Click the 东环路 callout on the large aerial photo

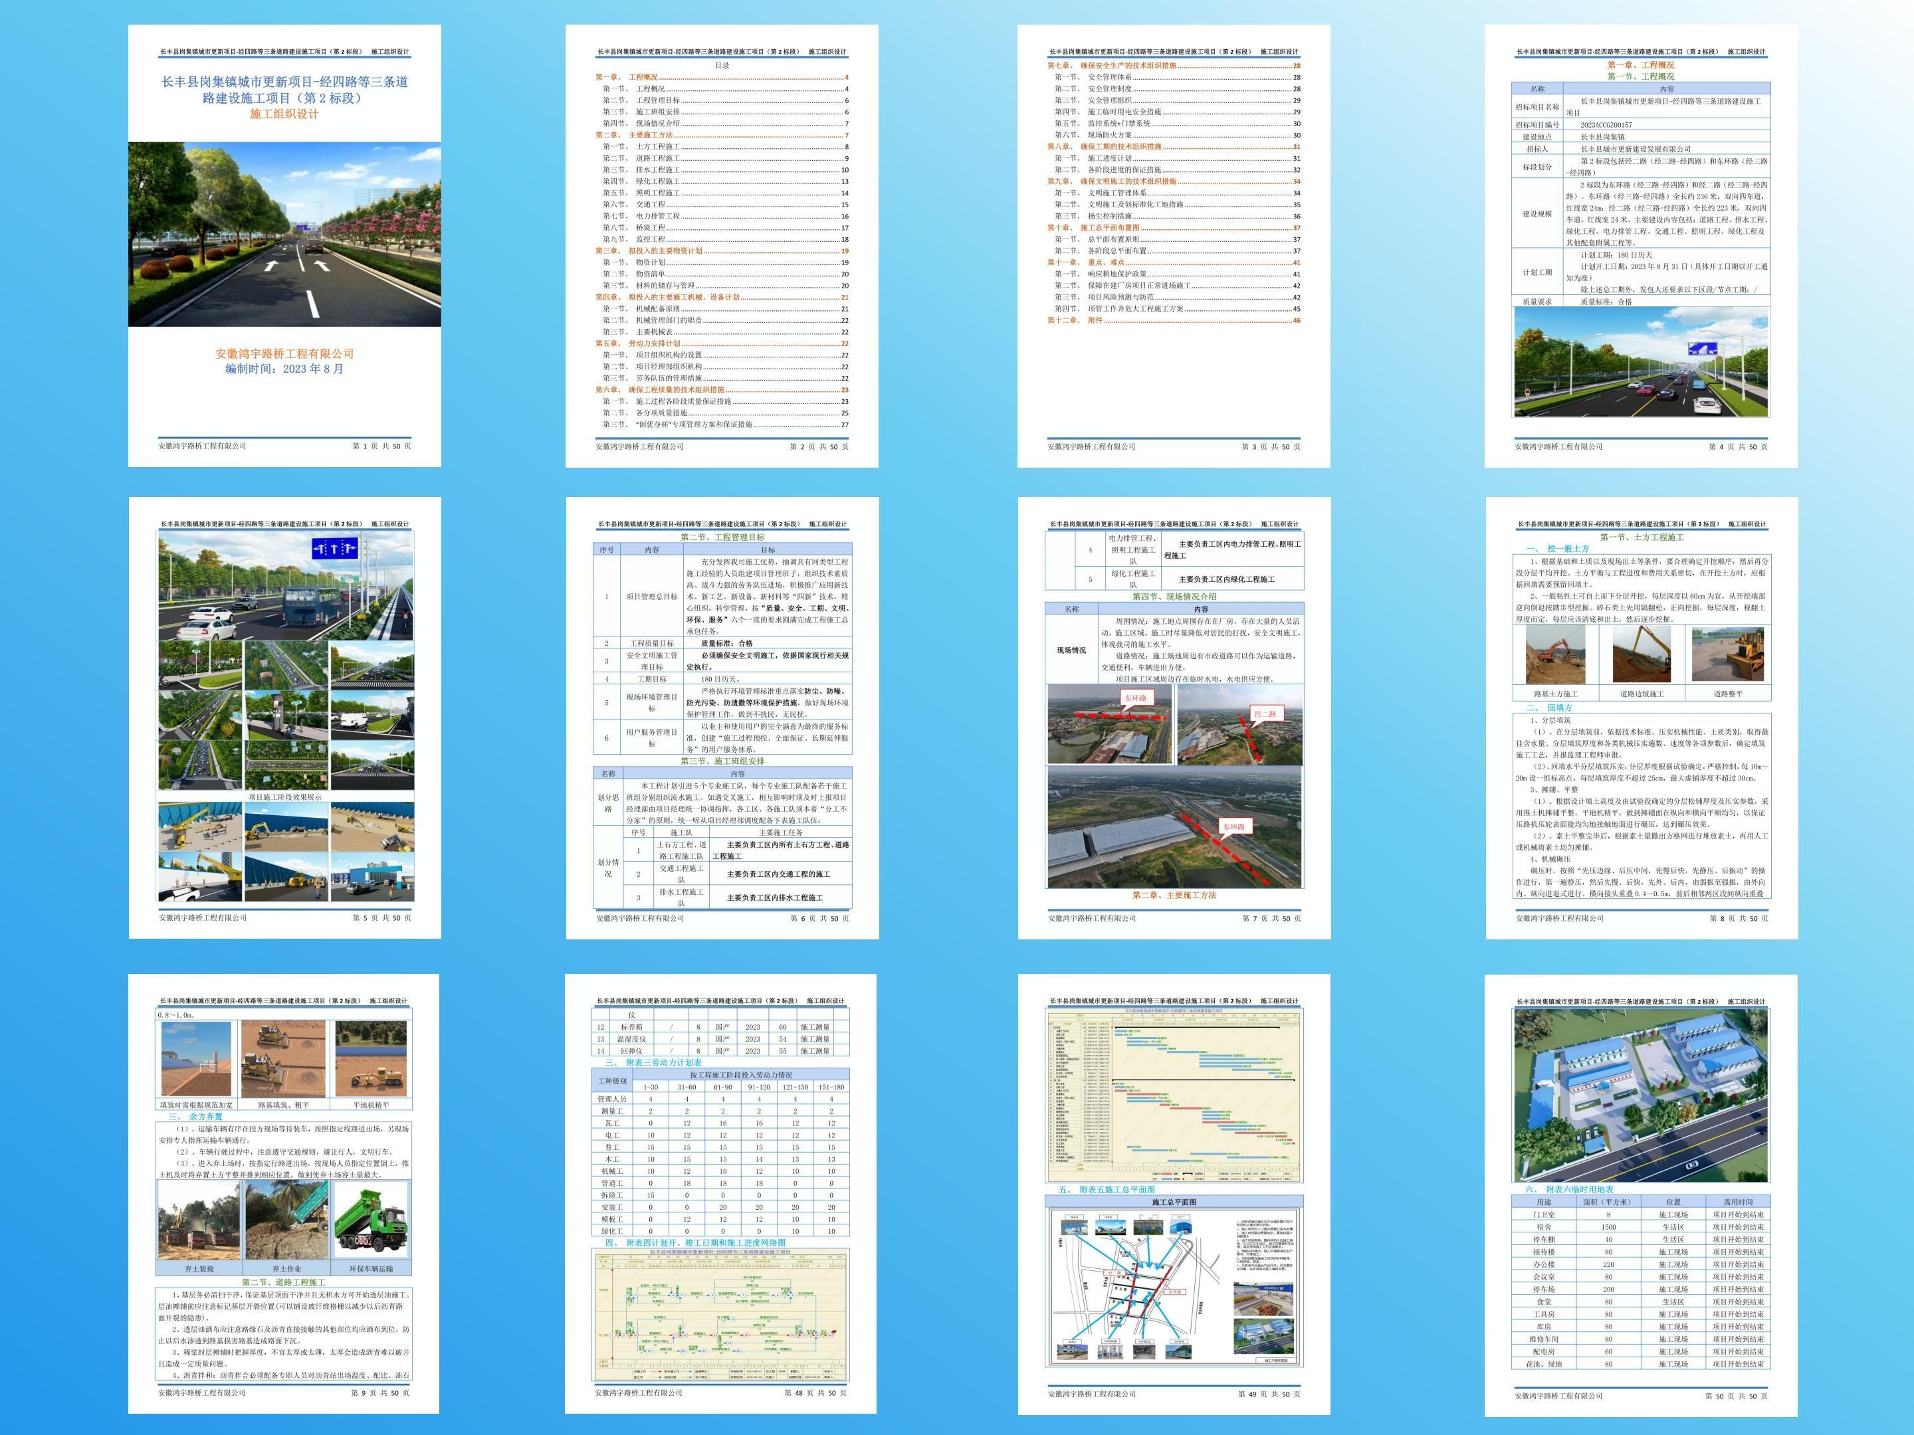[x=1233, y=827]
